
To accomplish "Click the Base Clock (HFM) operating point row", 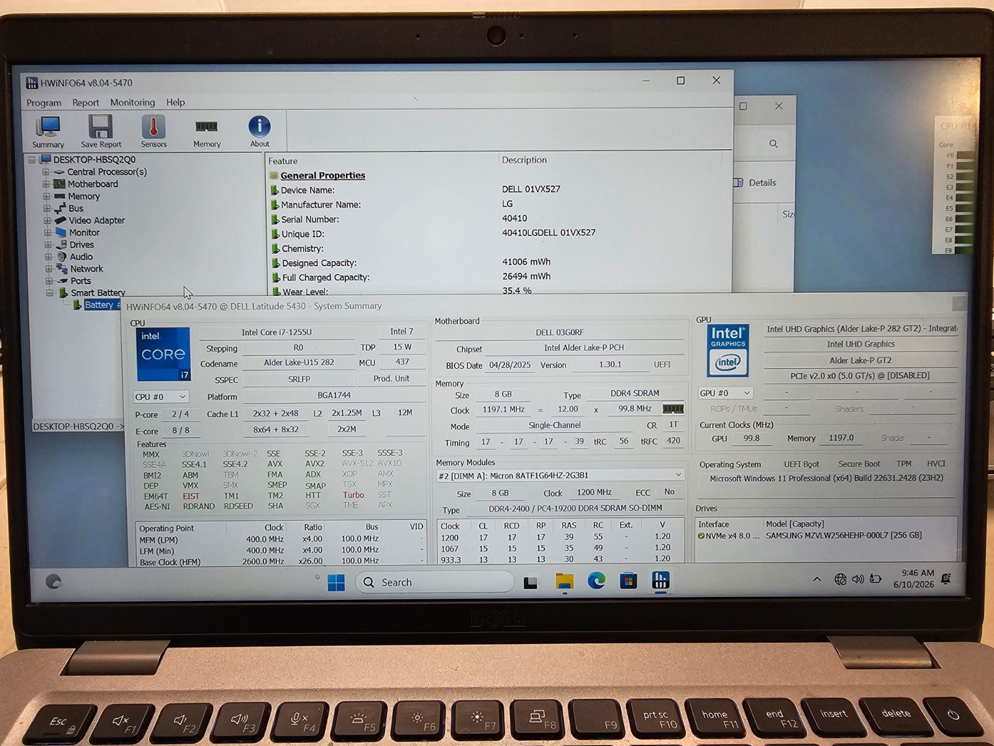I will (281, 561).
